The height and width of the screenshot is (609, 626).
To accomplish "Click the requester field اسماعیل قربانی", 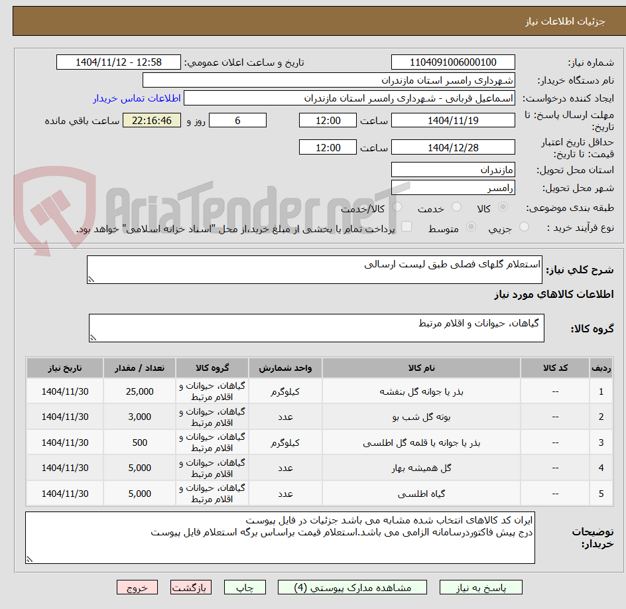I will 349,98.
